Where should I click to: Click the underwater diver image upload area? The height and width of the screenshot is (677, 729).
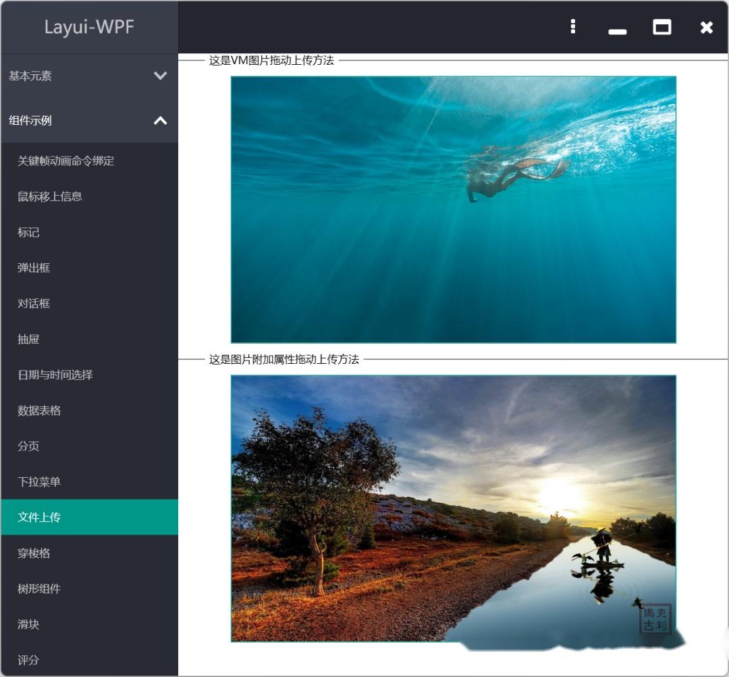tap(454, 209)
